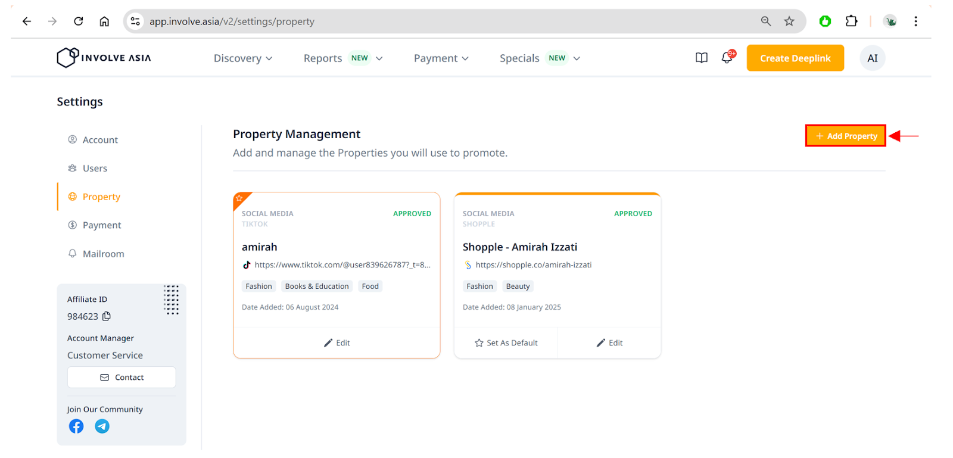Select Users in settings sidebar

pyautogui.click(x=95, y=169)
